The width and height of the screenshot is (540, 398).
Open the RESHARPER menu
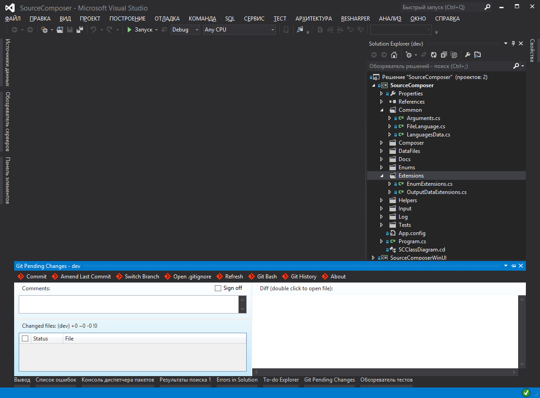[x=355, y=19]
